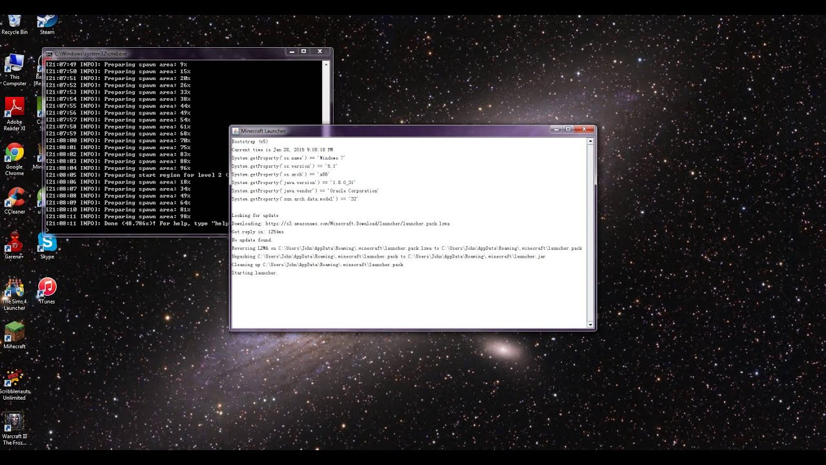This screenshot has height=465, width=826.
Task: Click the java.version '1.8.0_31' line
Action: point(294,183)
